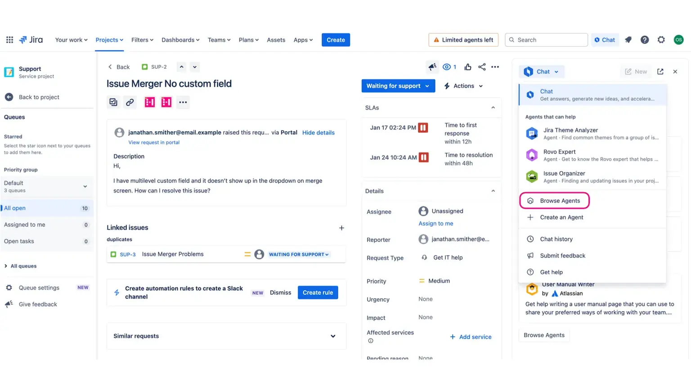This screenshot has width=691, height=388.
Task: Open the settings gear icon
Action: (x=661, y=40)
